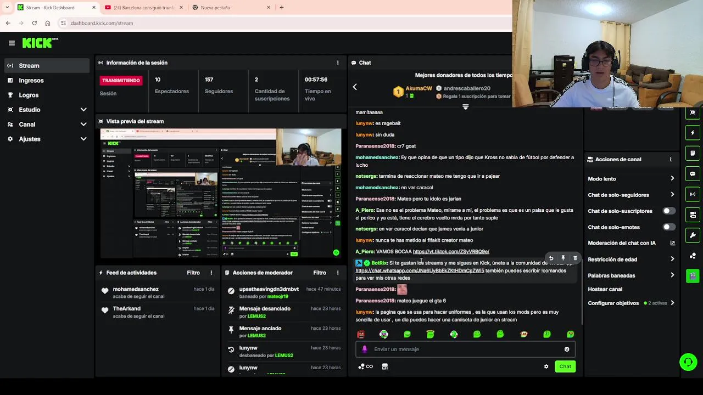703x395 pixels.
Task: Click the browser reload button
Action: point(34,23)
